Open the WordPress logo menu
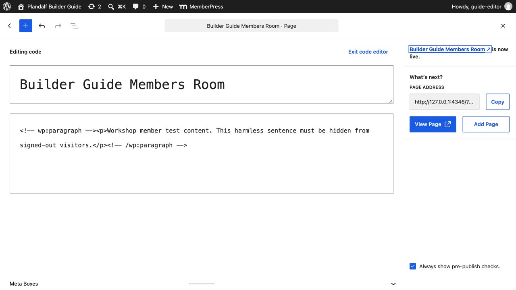This screenshot has width=516, height=290. 7,6
